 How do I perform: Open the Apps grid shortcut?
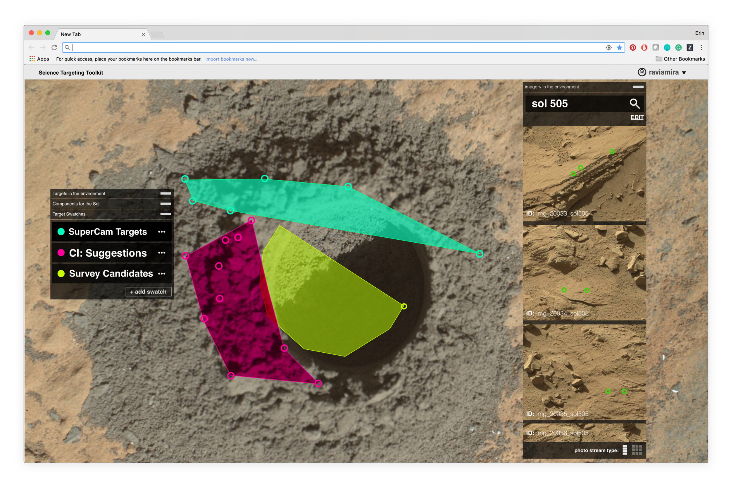point(32,59)
